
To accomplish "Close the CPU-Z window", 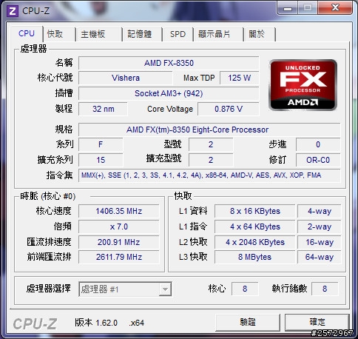I will (335, 8).
